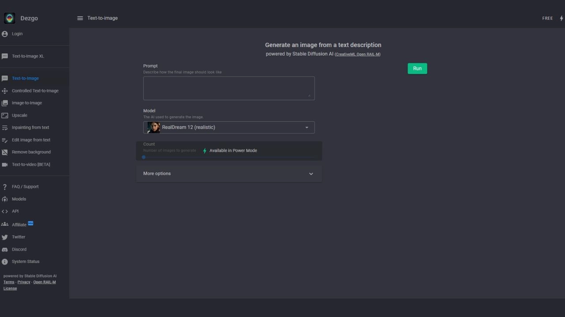
Task: Open Controlled Text-to-Image menu item
Action: coord(35,91)
